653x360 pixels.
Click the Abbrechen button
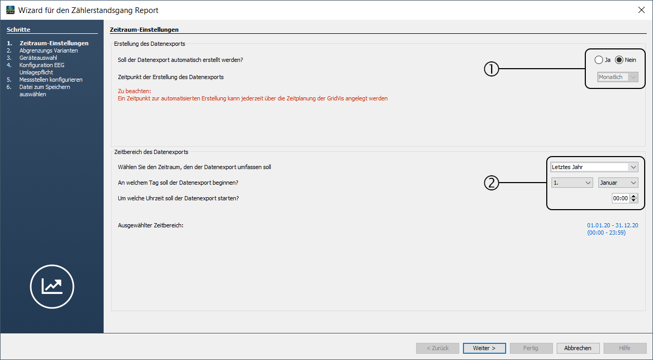coord(578,348)
